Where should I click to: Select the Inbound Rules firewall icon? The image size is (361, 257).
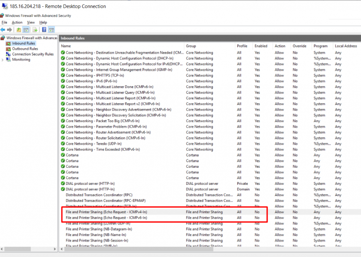[x=8, y=43]
